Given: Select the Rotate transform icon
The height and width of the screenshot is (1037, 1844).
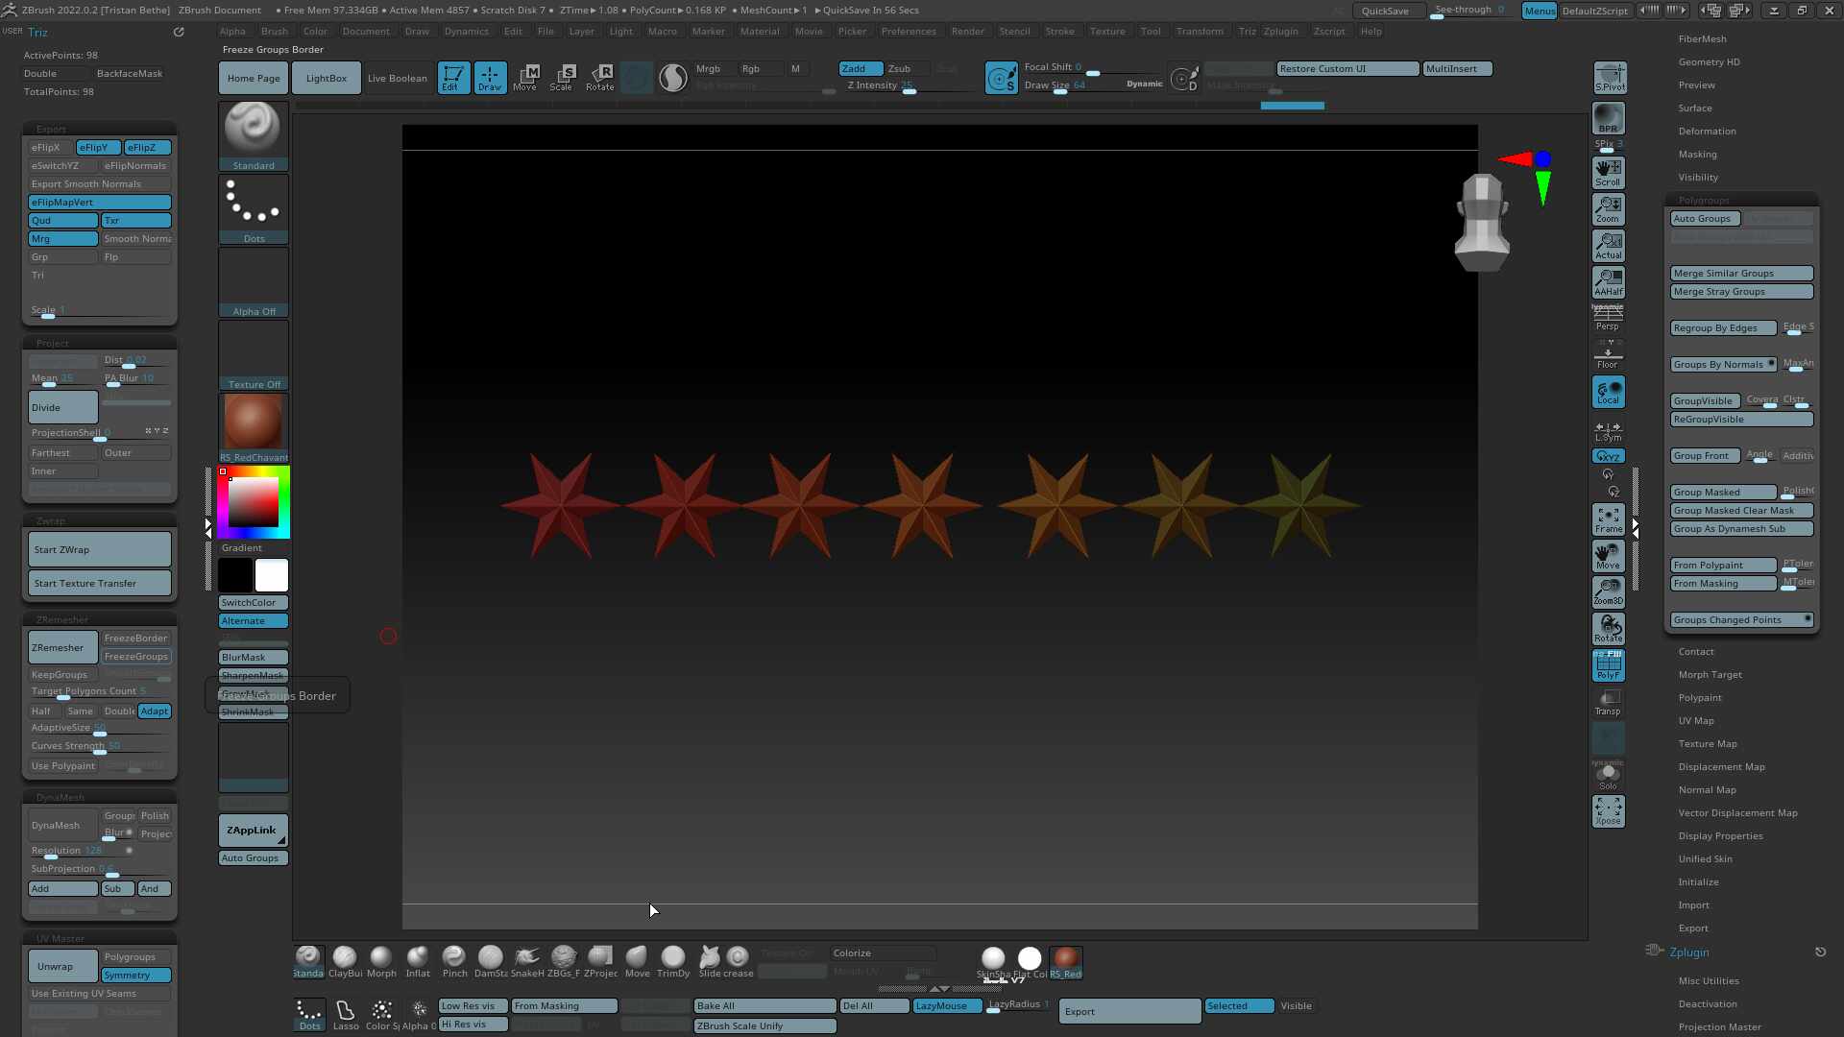Looking at the screenshot, I should point(600,78).
